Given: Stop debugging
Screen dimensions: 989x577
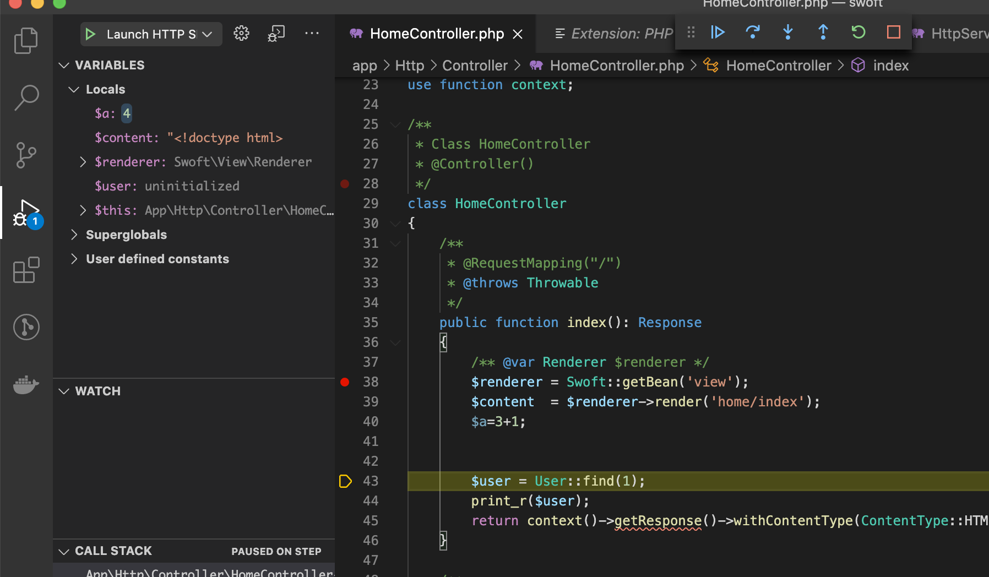Looking at the screenshot, I should [x=893, y=32].
